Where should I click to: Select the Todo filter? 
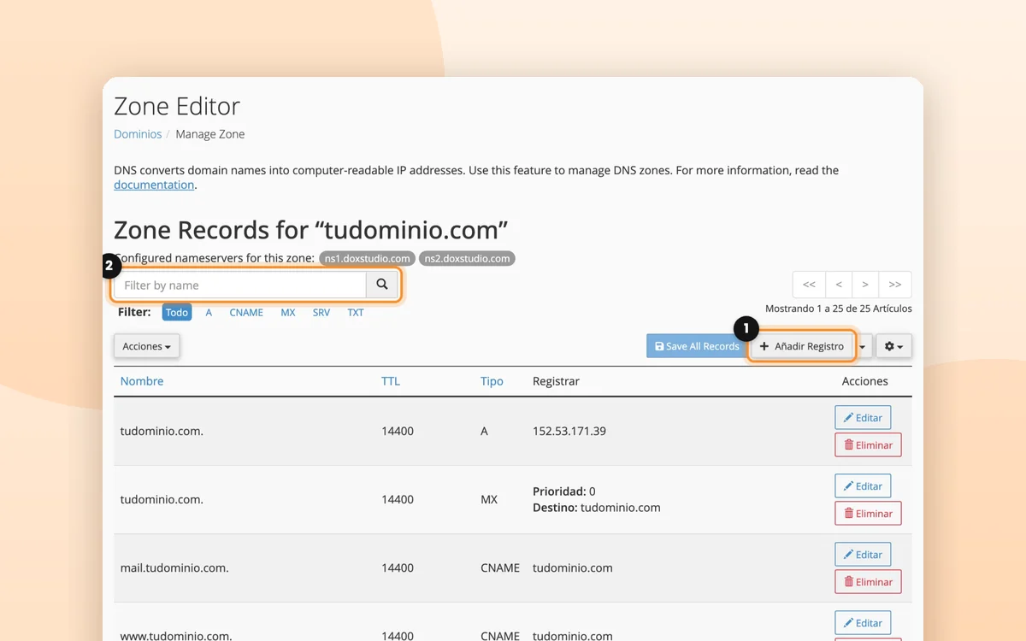[177, 312]
